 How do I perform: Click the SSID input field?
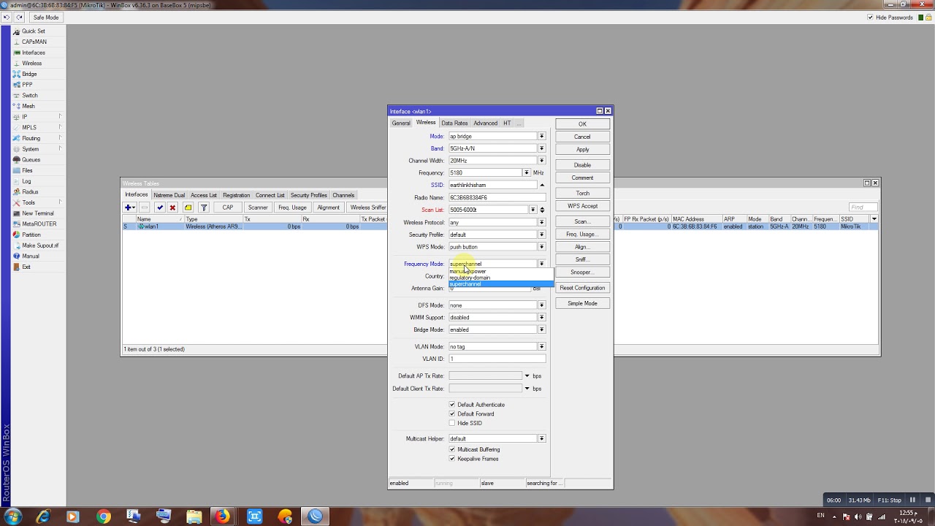click(x=492, y=185)
